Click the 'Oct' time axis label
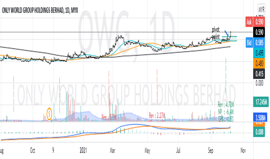Viewport: 270px width, 159px height. [x=32, y=151]
